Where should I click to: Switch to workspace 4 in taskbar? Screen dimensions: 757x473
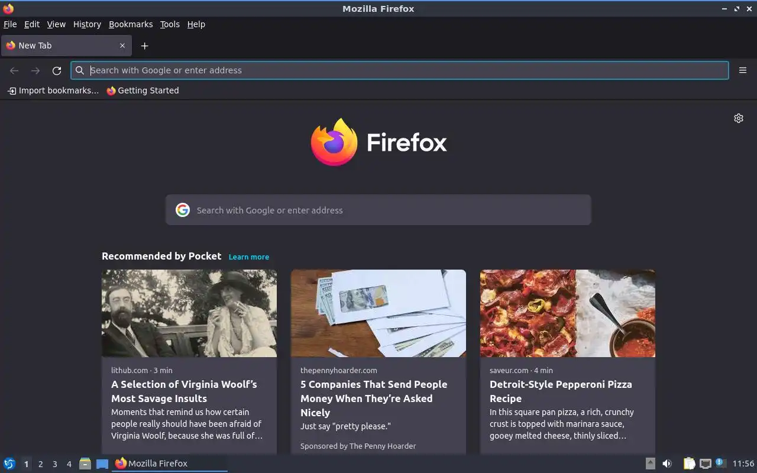coord(69,464)
